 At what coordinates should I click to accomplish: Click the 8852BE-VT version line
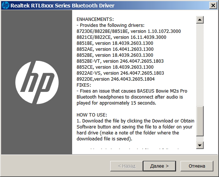120,61
